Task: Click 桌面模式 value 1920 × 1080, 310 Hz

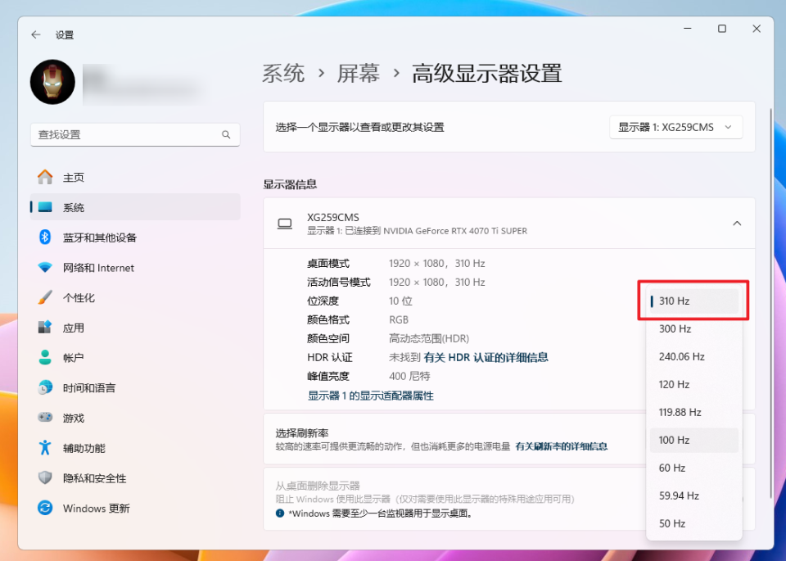Action: coord(436,263)
